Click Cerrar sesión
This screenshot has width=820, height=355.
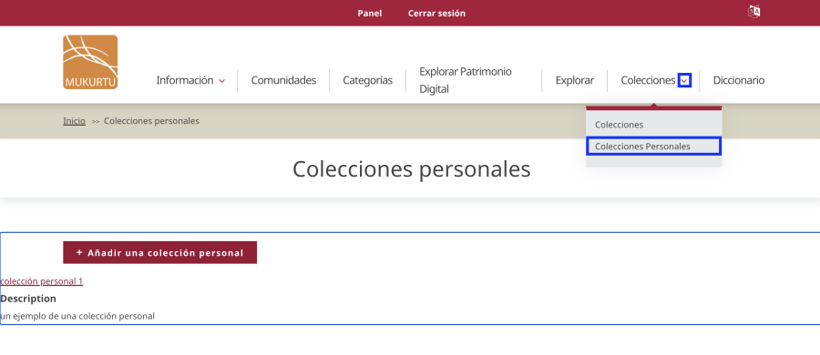(436, 13)
